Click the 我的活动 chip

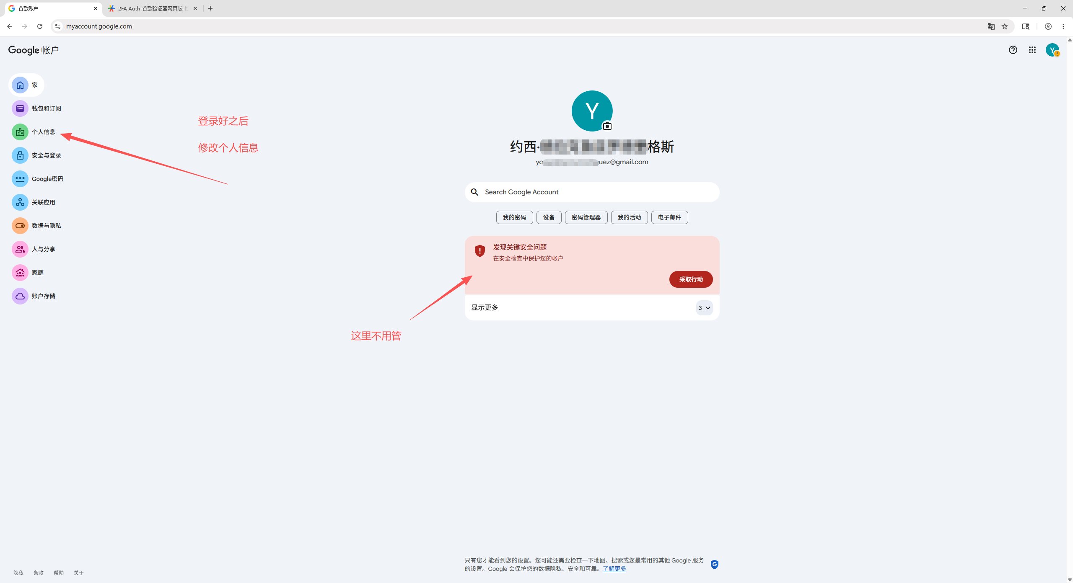pyautogui.click(x=629, y=217)
